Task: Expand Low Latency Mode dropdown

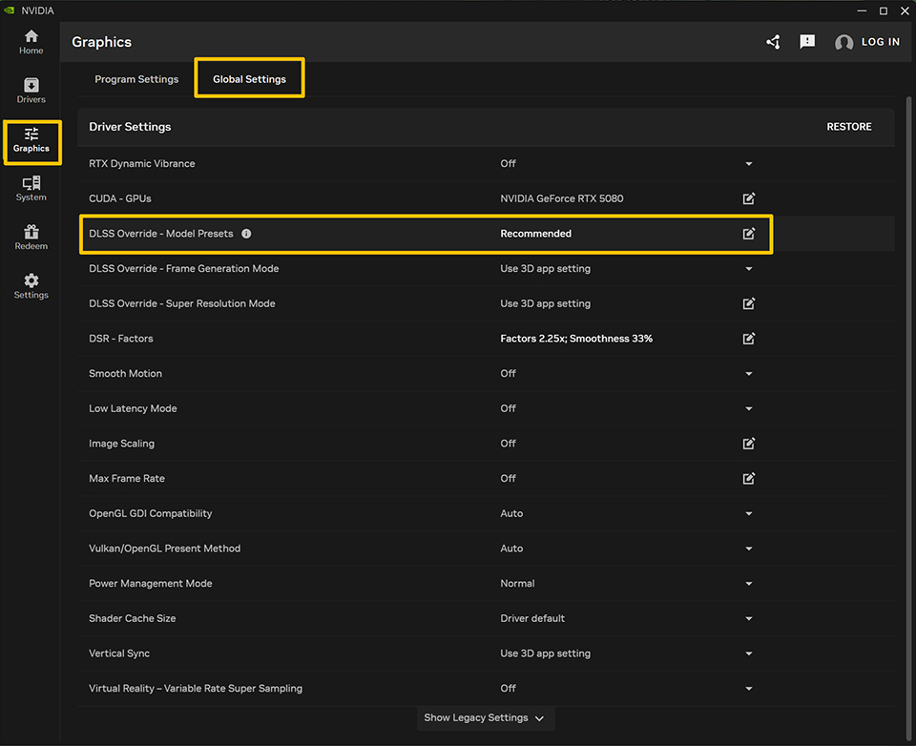Action: [749, 408]
